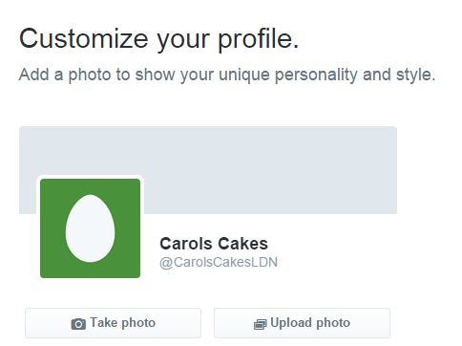Click the green profile picture placeholder square

click(90, 228)
